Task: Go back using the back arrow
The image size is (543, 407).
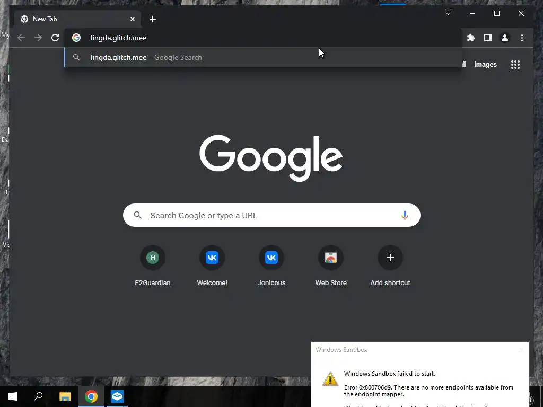Action: (21, 38)
